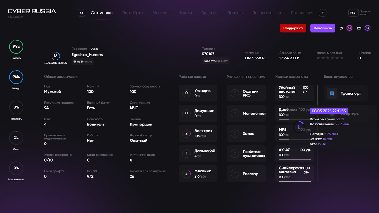Screen dimensions: 379x213
Task: Click the game status Опытный
Action: (x=139, y=141)
